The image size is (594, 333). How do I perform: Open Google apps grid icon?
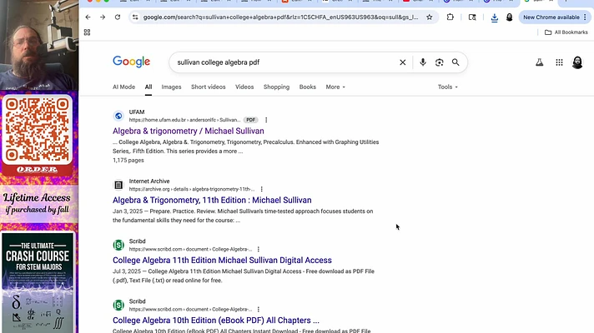(559, 62)
